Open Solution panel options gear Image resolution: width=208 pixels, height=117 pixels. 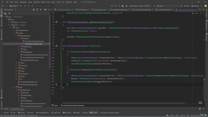pos(45,10)
